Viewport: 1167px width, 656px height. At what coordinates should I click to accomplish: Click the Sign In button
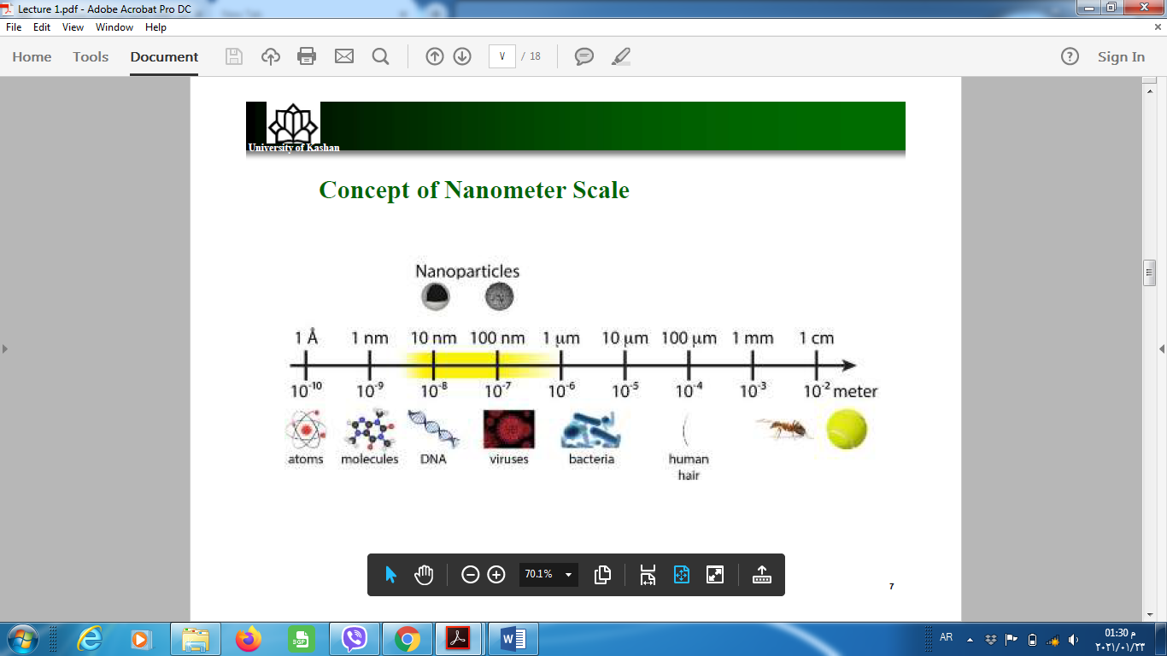click(x=1121, y=56)
